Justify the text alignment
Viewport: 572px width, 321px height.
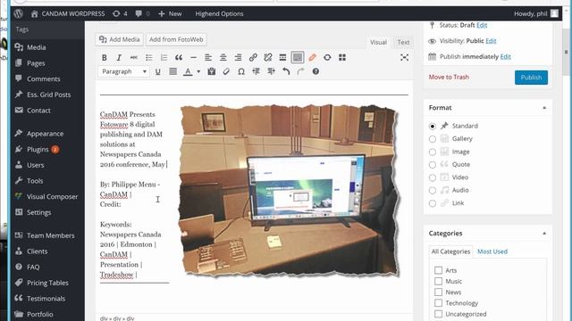click(172, 71)
